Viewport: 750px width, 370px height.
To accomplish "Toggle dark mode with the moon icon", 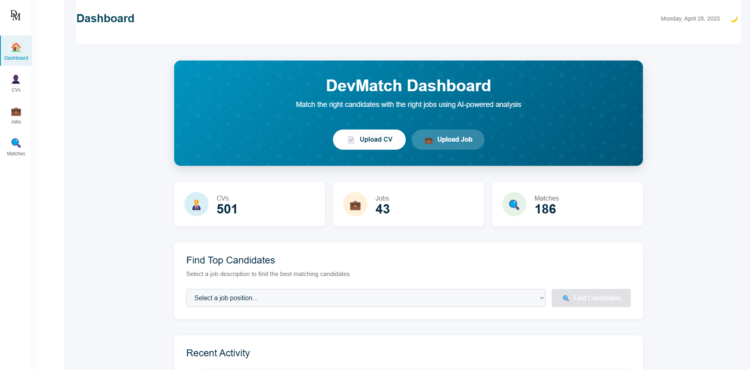I will 734,19.
